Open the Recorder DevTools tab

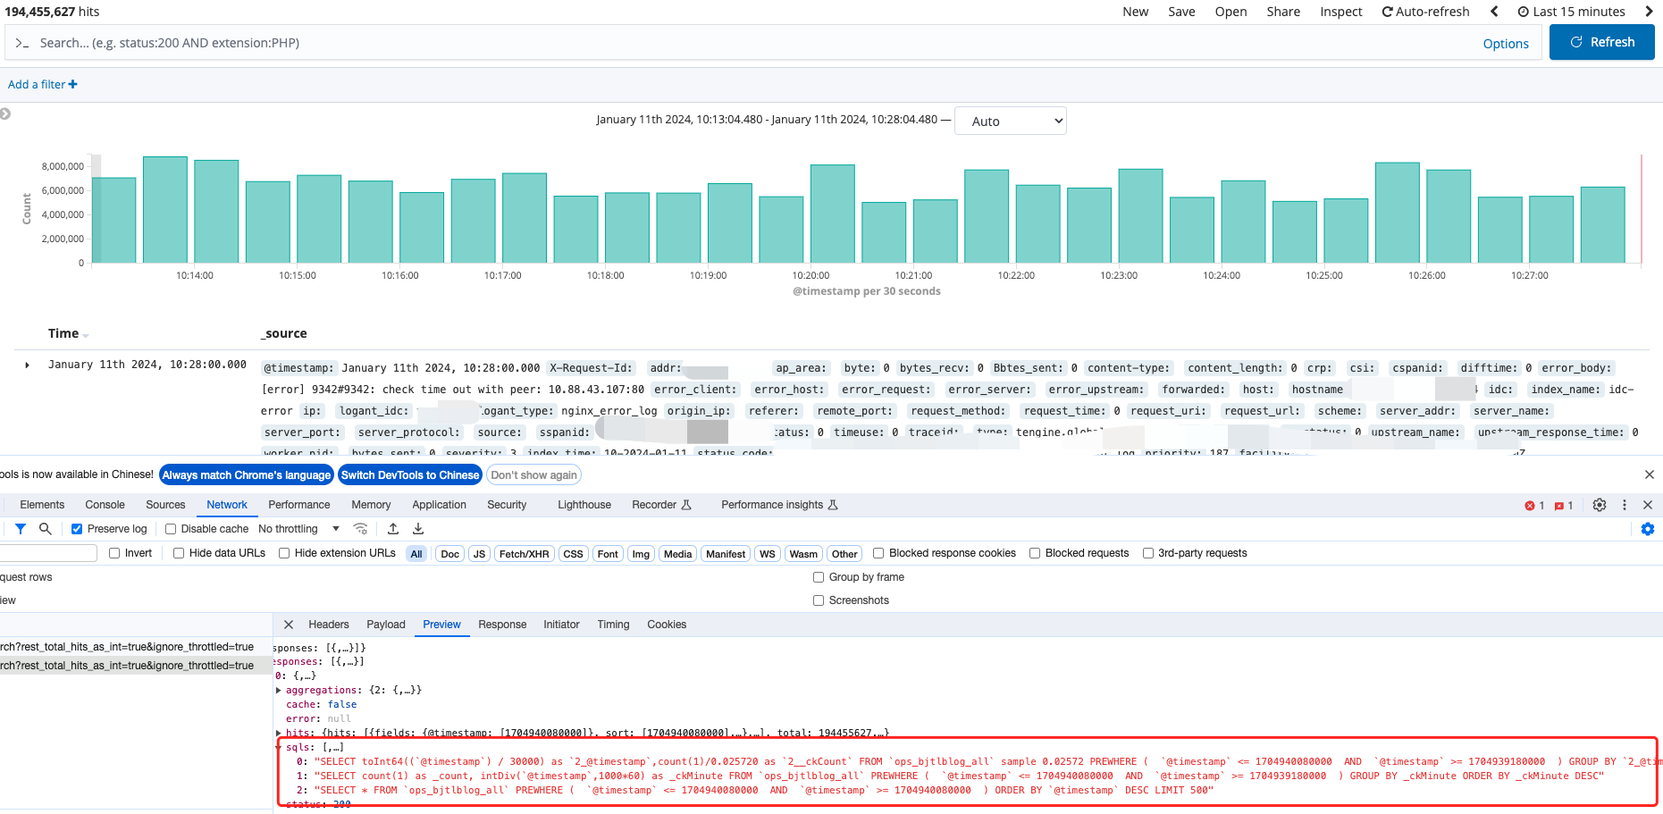point(661,505)
